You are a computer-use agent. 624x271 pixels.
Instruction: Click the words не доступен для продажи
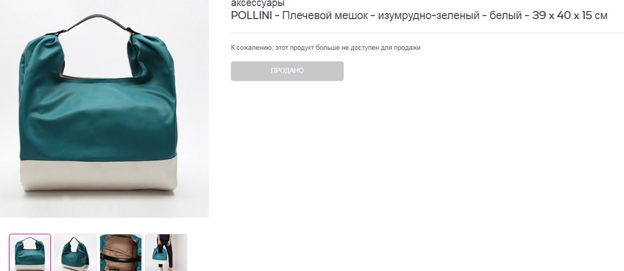coord(386,48)
